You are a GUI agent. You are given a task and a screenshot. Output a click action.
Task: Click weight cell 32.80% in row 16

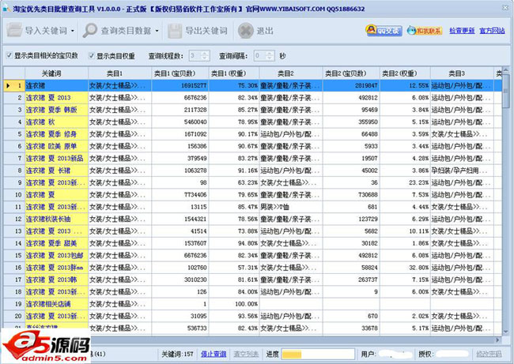405,267
